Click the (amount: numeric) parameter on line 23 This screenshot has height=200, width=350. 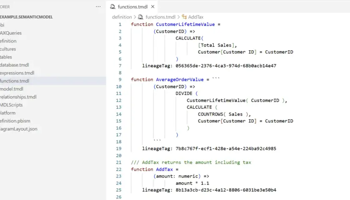tap(177, 176)
